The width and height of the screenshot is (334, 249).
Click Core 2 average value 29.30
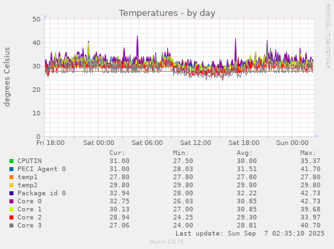coord(247,217)
